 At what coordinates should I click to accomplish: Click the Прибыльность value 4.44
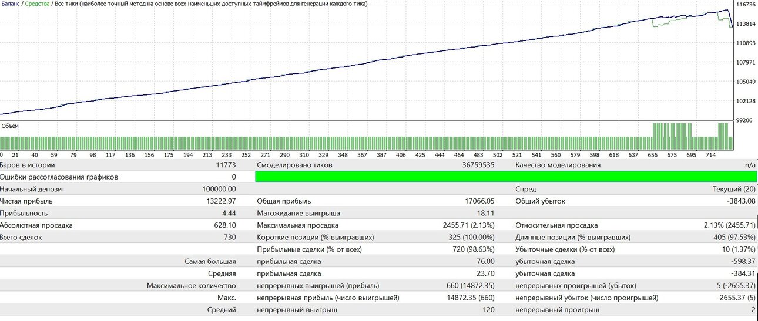[x=229, y=213]
